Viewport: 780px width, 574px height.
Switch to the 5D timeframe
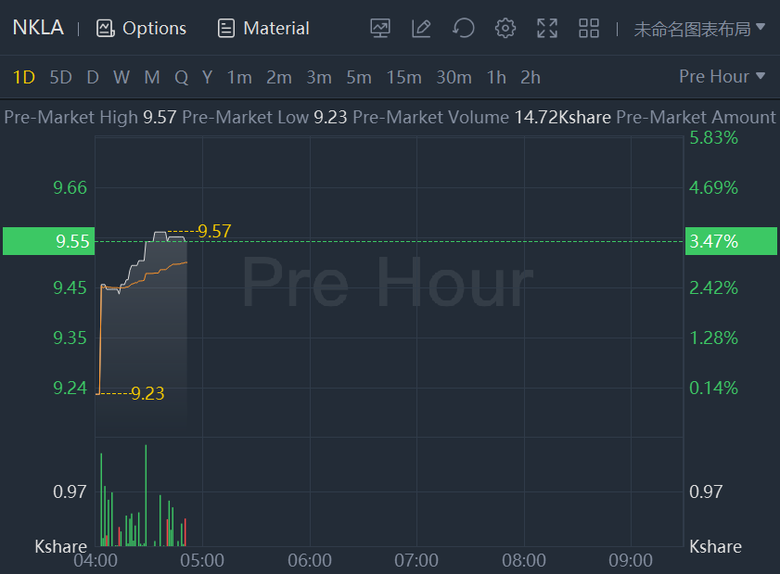click(60, 77)
